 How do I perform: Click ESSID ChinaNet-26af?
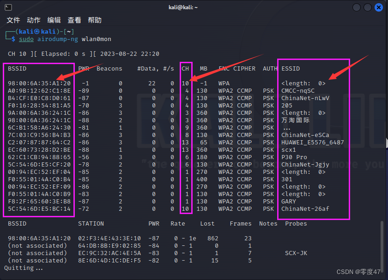click(305, 209)
